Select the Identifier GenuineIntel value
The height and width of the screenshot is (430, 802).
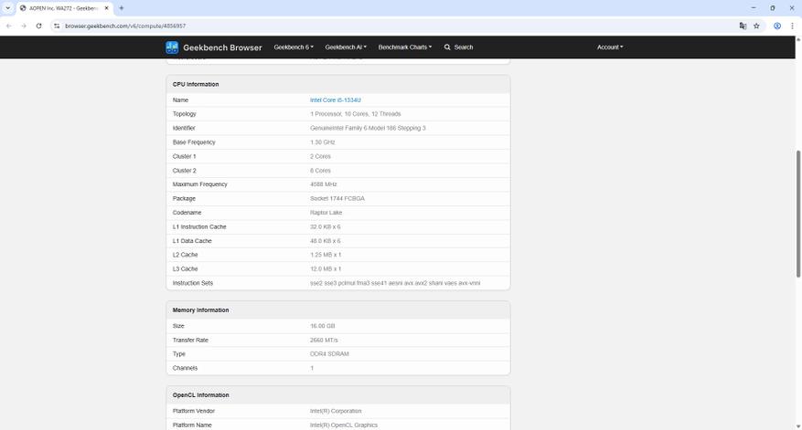[x=368, y=128]
